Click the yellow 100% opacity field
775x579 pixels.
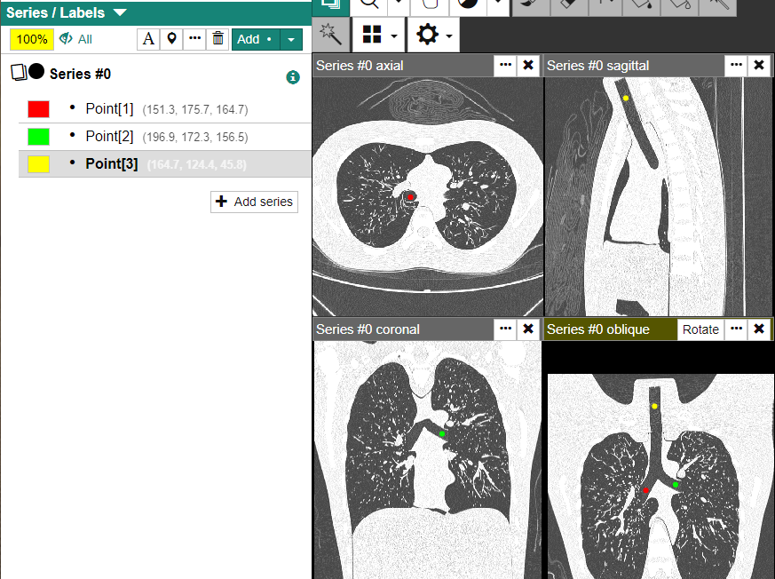[x=32, y=39]
